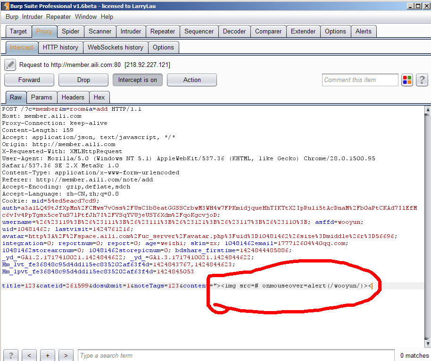Click the request editor scroll down arrow
This screenshot has width=431, height=361.
pos(428,344)
